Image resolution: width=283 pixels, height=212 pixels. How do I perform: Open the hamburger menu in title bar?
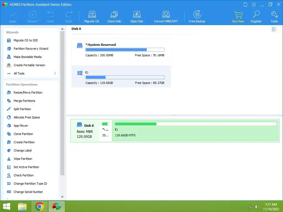click(x=254, y=4)
